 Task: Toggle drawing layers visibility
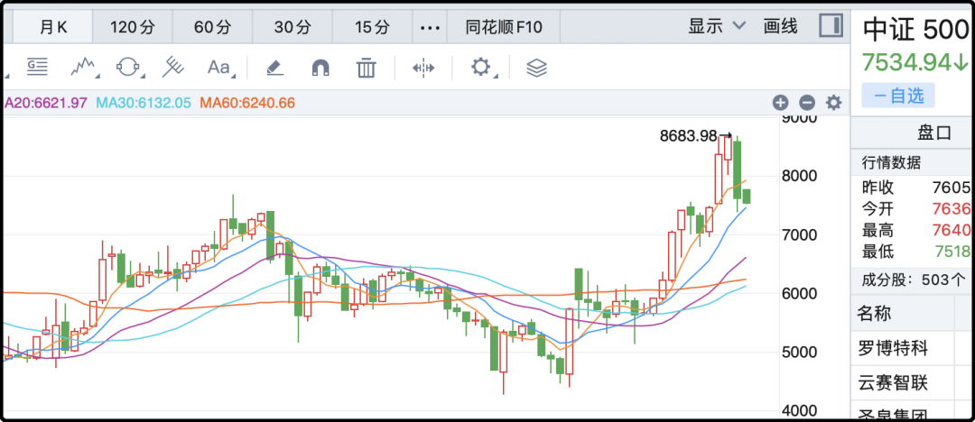[x=537, y=67]
